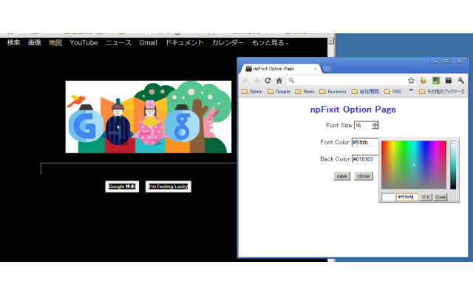Viewport: 473px width, 296px height.
Task: Open the Google bookmark folder
Action: tap(279, 91)
